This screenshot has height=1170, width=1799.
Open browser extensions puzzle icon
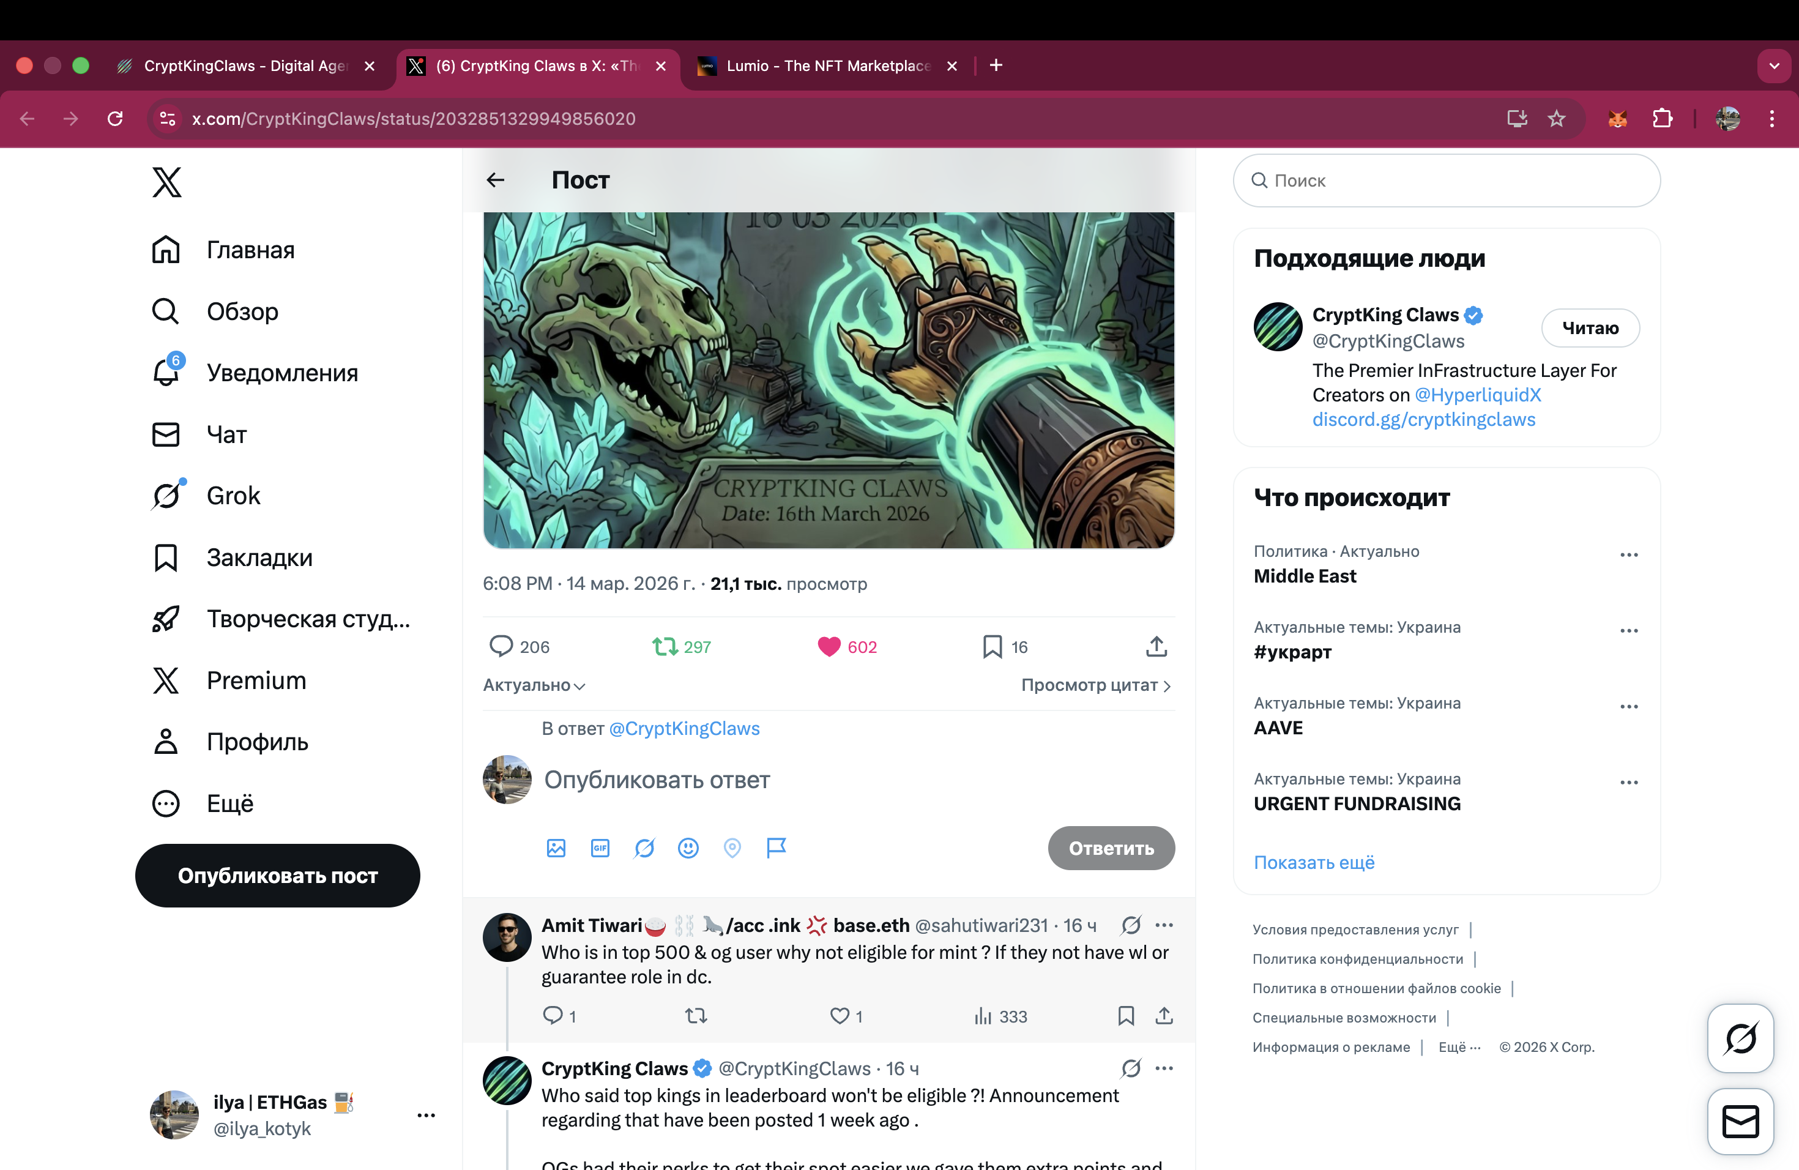(1662, 119)
